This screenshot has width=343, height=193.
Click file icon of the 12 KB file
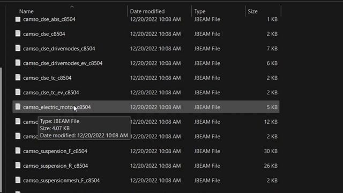(x=18, y=122)
